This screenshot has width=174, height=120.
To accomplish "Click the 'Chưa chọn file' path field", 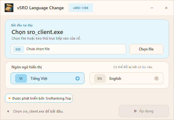I will [68, 49].
